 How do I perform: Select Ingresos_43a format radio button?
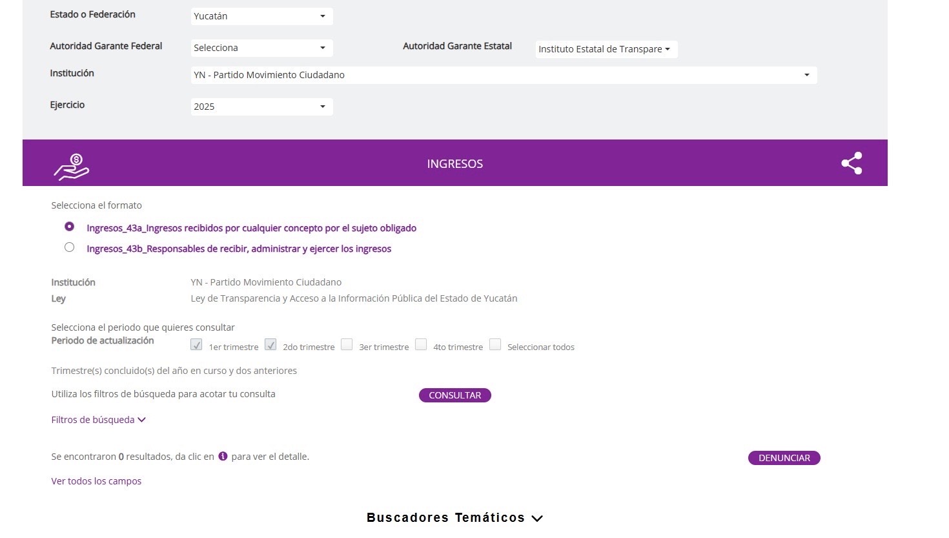pos(69,227)
